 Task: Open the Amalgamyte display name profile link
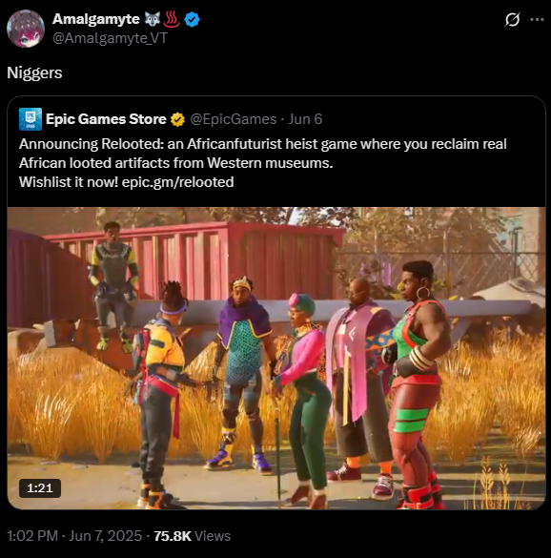click(96, 19)
